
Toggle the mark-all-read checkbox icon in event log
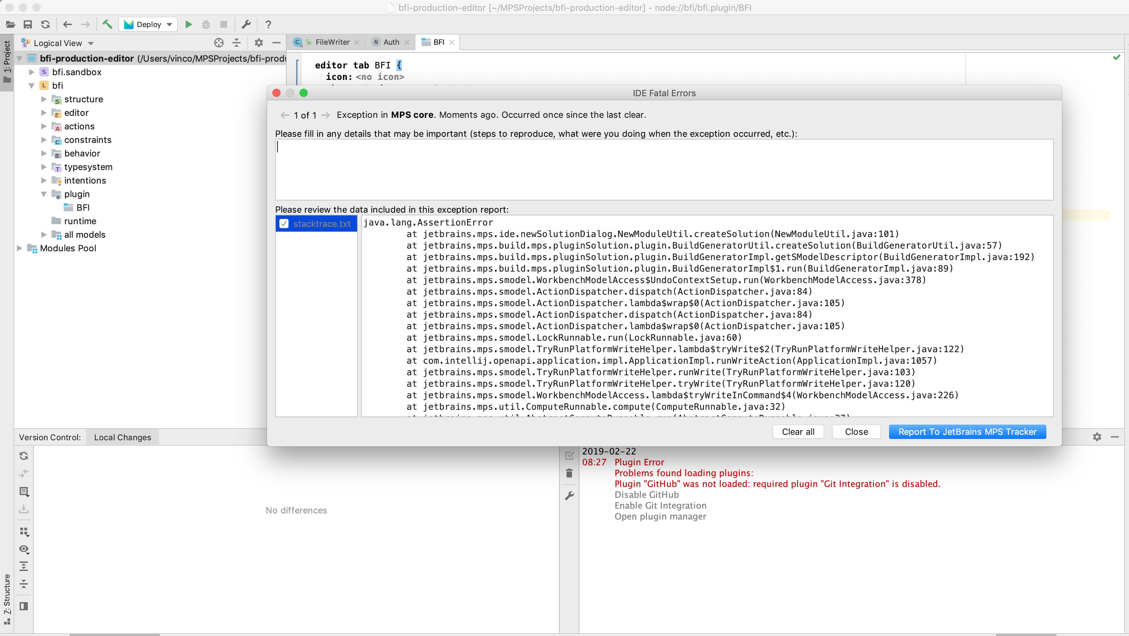(x=569, y=456)
